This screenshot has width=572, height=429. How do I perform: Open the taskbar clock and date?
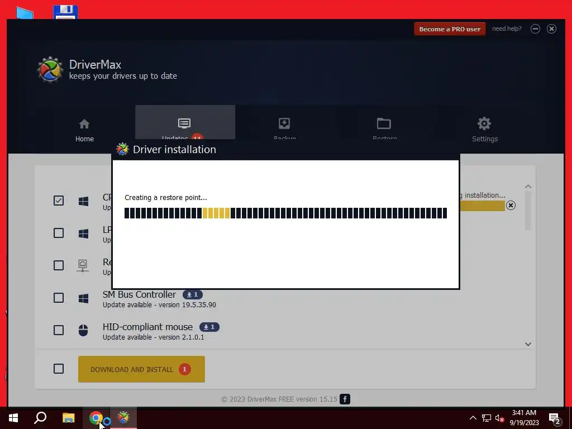tap(524, 418)
